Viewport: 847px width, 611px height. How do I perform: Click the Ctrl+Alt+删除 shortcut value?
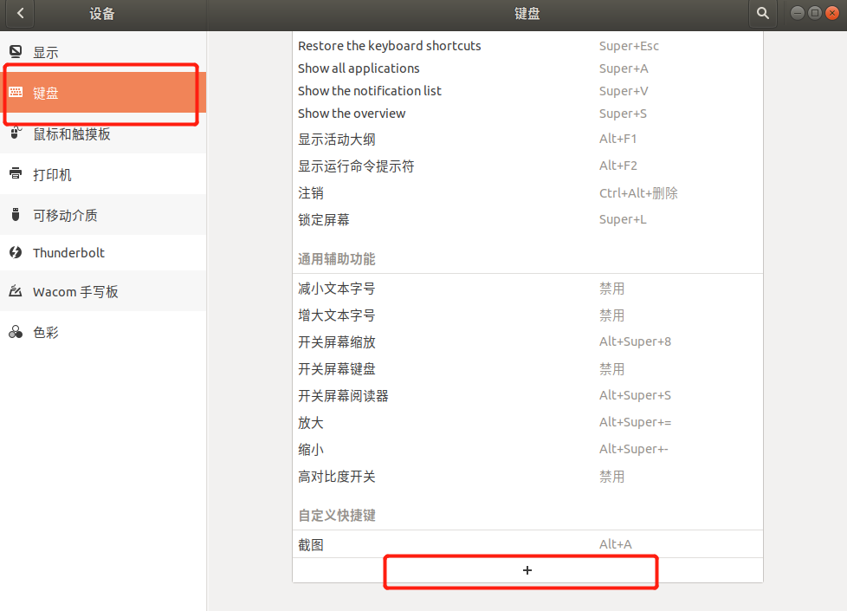click(x=638, y=193)
